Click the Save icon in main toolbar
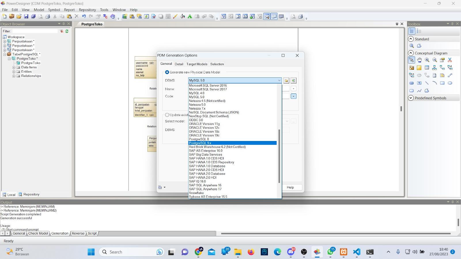The width and height of the screenshot is (461, 259). 26,16
